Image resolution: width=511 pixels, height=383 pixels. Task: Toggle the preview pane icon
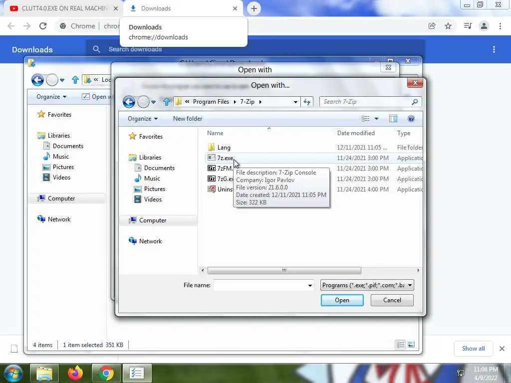pyautogui.click(x=393, y=119)
